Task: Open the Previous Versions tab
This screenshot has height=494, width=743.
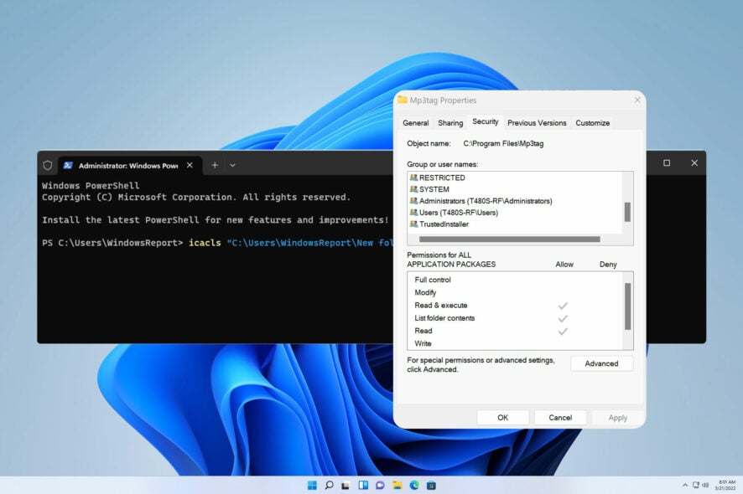Action: coord(537,122)
